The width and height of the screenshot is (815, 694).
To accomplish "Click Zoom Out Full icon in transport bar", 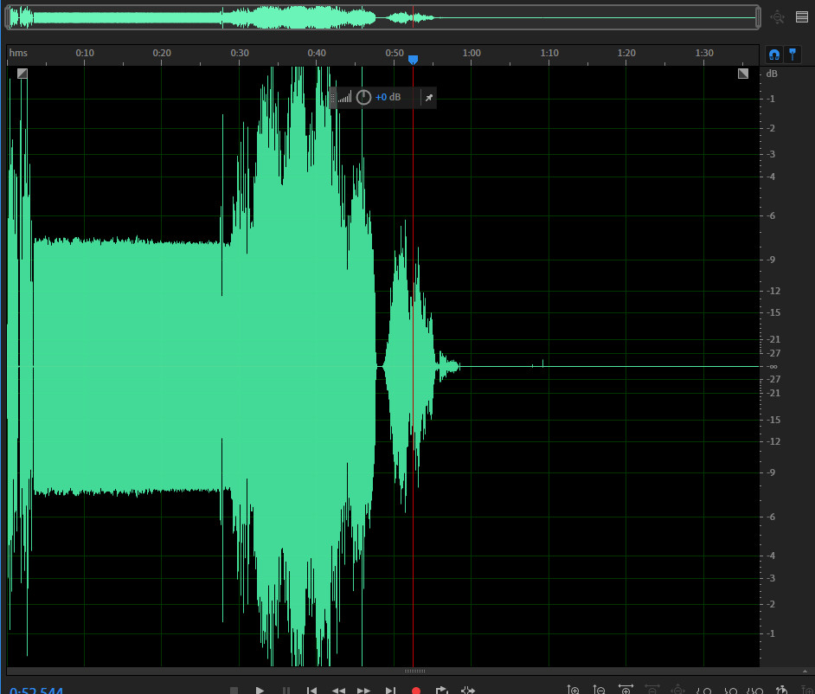I will click(677, 690).
